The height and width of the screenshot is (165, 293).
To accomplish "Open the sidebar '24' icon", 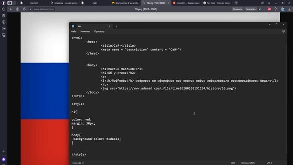I will point(4,28).
